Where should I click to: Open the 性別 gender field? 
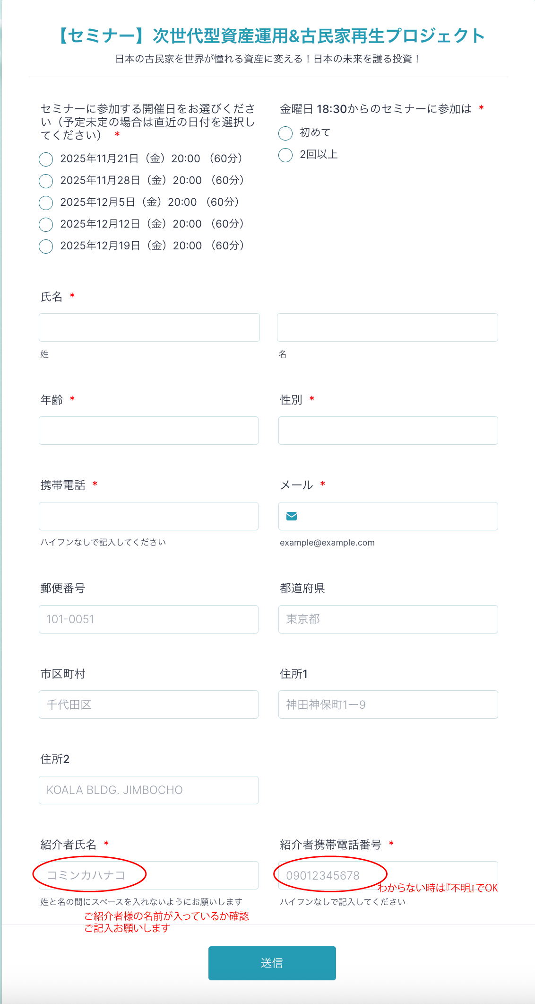(x=388, y=431)
